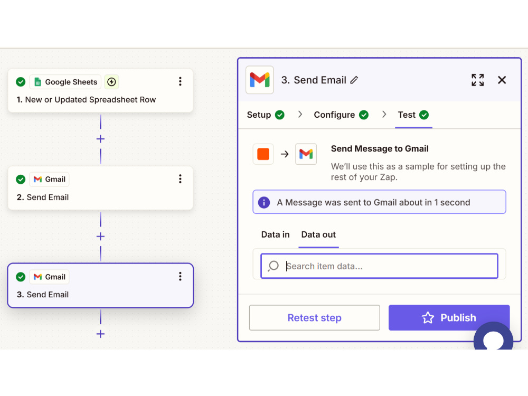Click the Gmail destination icon in test section
Viewport: 528px width, 396px height.
tap(306, 154)
